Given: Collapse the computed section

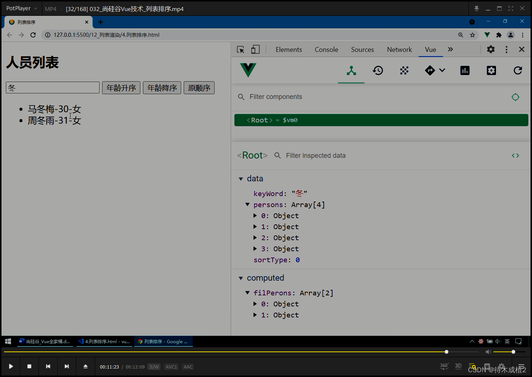Looking at the screenshot, I should pyautogui.click(x=241, y=278).
